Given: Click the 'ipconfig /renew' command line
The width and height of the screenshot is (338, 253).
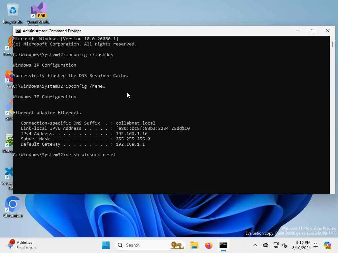Looking at the screenshot, I should click(x=59, y=86).
